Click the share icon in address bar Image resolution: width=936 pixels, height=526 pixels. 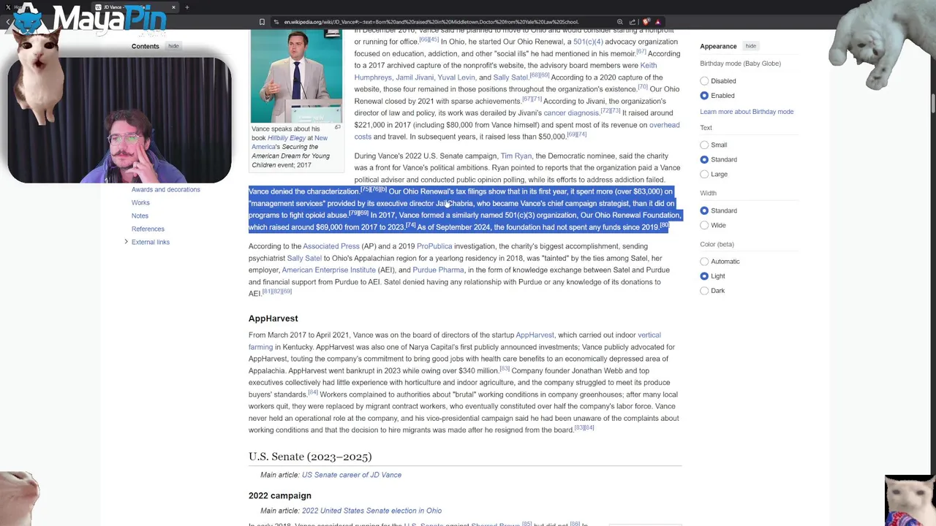point(633,22)
